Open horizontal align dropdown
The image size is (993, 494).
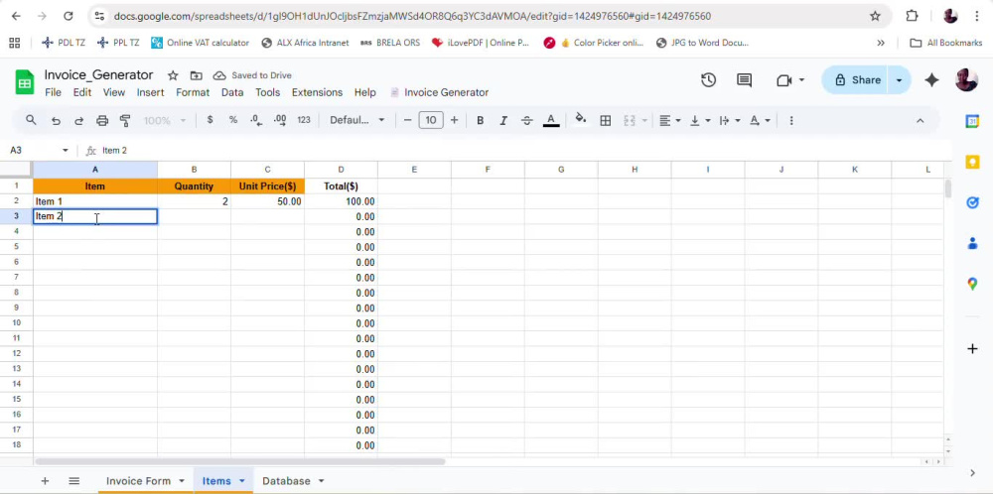tap(669, 120)
